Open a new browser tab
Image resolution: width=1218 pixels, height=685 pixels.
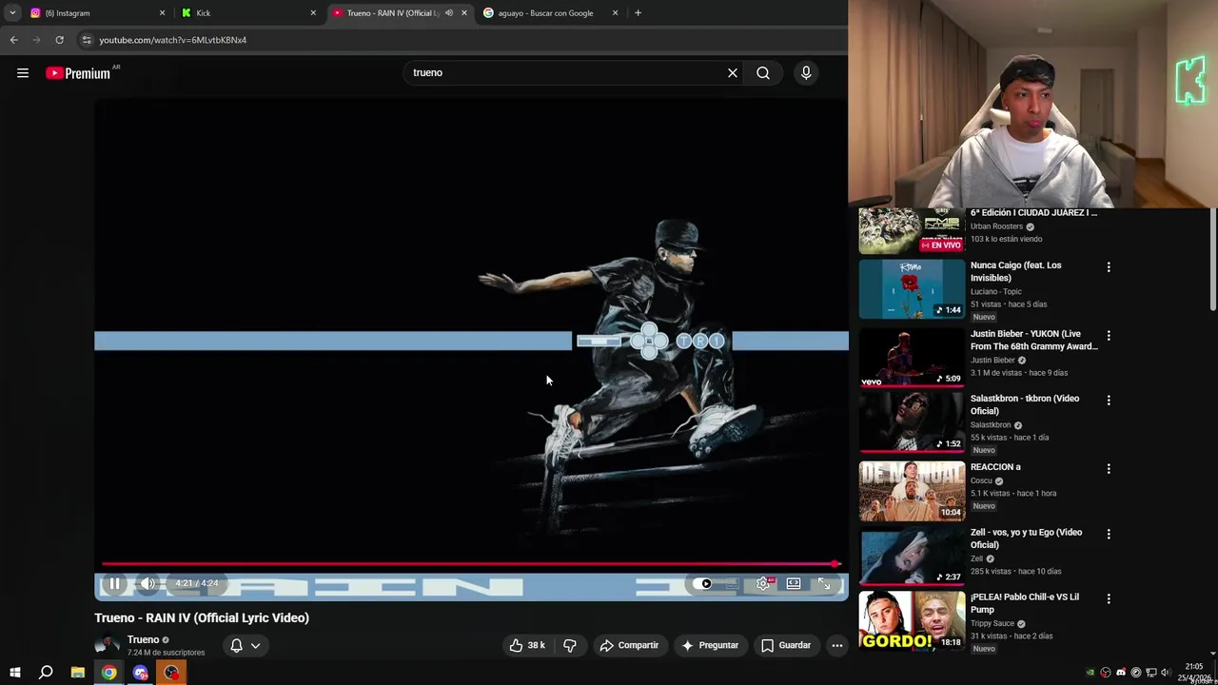tap(638, 13)
